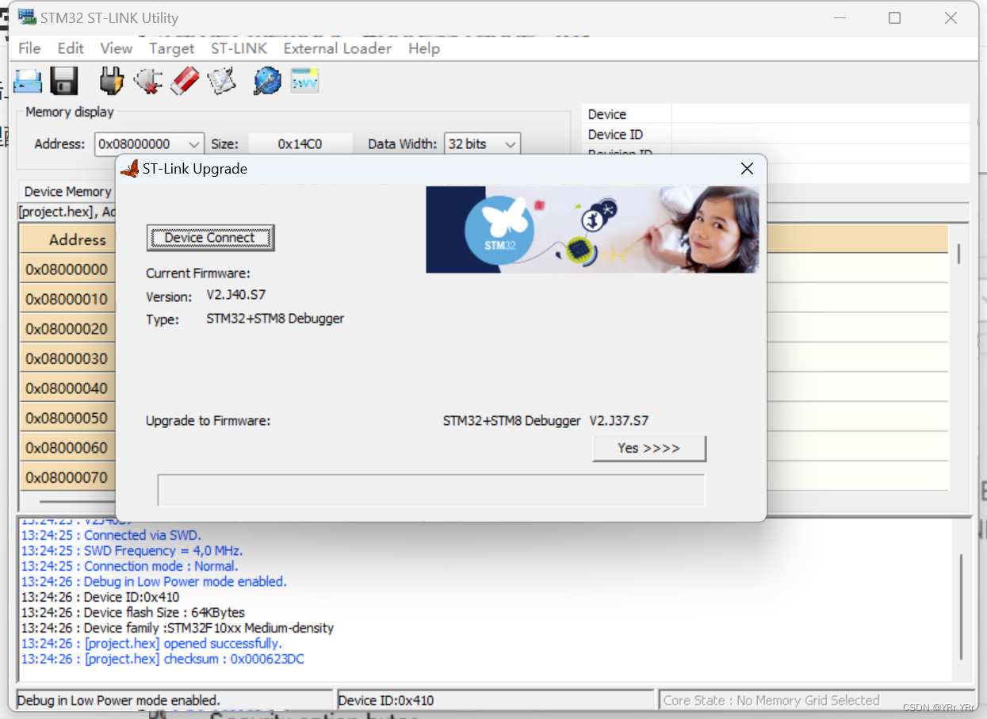Click the target firmware text V2.J37.S7
This screenshot has height=719, width=987.
point(619,421)
